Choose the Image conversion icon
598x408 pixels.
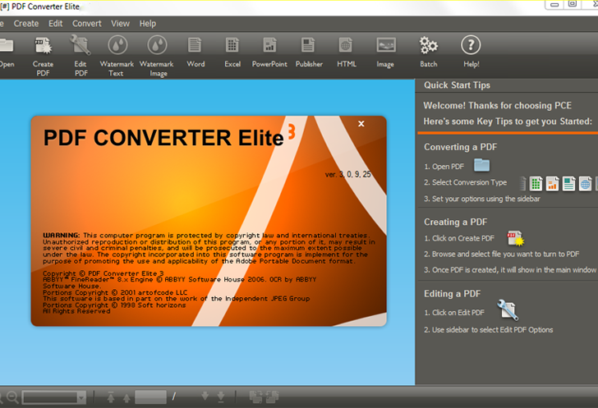(385, 46)
